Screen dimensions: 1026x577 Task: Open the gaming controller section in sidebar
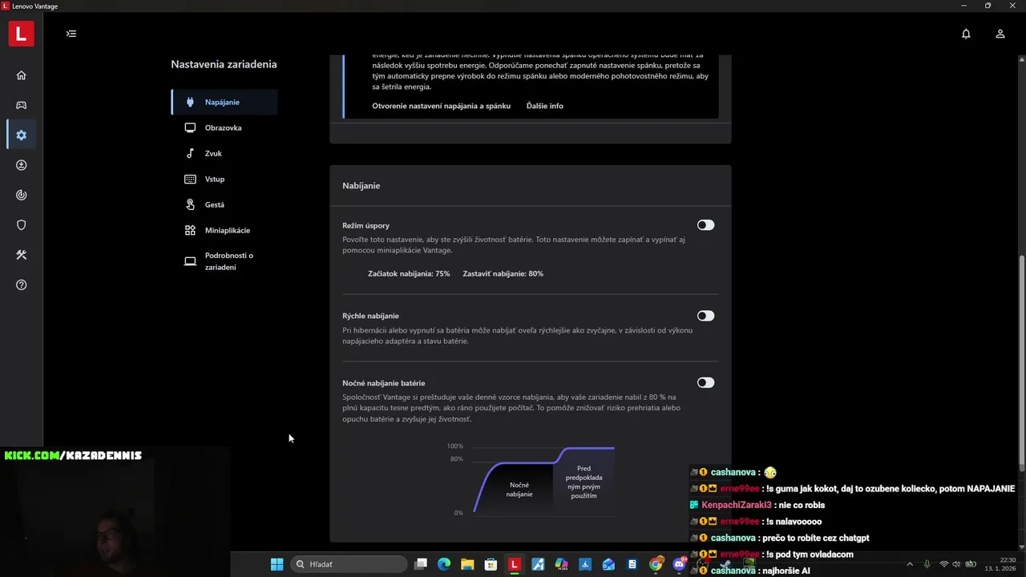pyautogui.click(x=22, y=105)
